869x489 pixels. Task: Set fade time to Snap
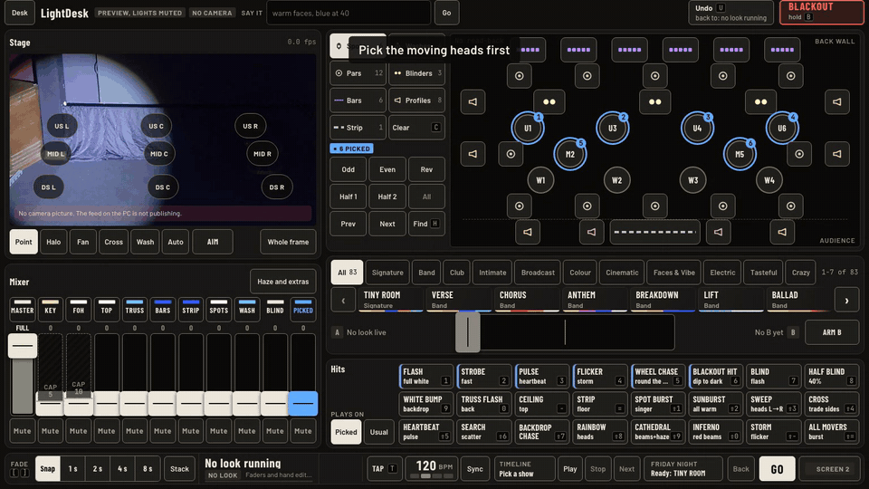pyautogui.click(x=48, y=468)
